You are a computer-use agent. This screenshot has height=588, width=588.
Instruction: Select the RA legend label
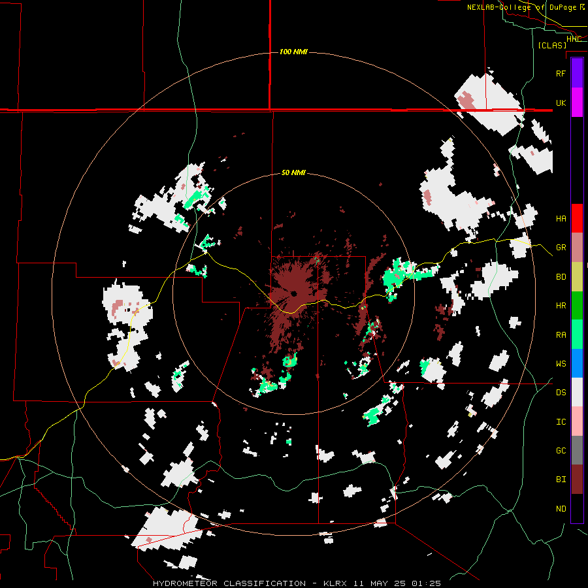[561, 335]
